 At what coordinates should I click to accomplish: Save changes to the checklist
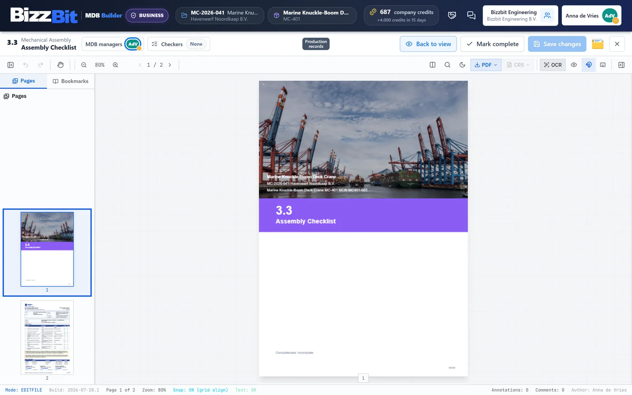(x=557, y=44)
